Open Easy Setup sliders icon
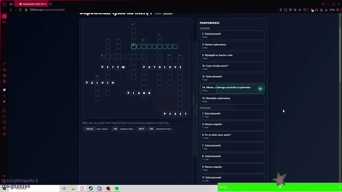This screenshot has width=342, height=192. tap(338, 10)
